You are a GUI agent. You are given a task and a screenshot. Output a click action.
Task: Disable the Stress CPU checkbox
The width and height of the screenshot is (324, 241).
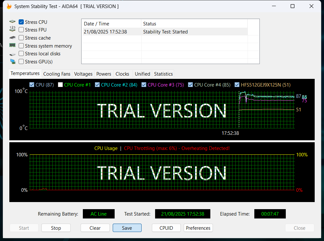21,22
